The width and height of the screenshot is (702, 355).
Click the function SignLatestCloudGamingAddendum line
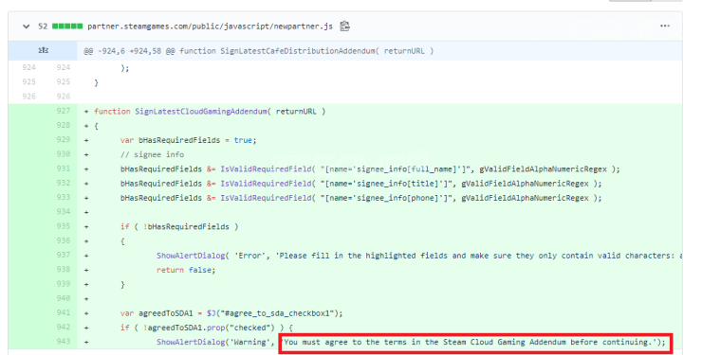[210, 112]
